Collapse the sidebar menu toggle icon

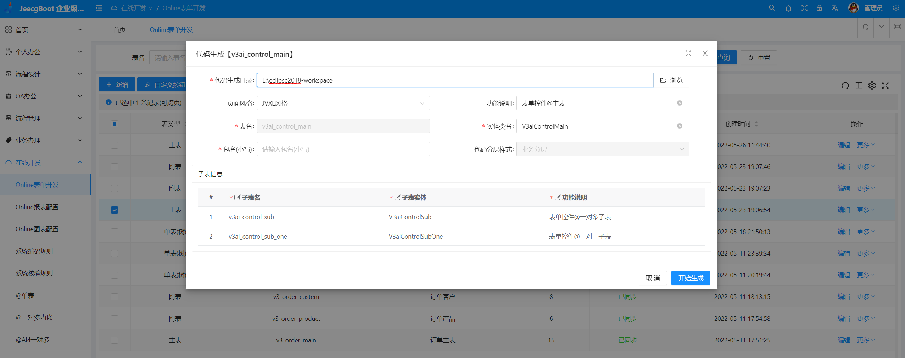click(99, 8)
